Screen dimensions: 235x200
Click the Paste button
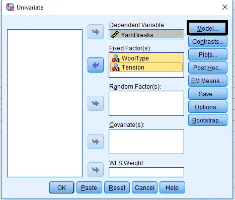[89, 187]
